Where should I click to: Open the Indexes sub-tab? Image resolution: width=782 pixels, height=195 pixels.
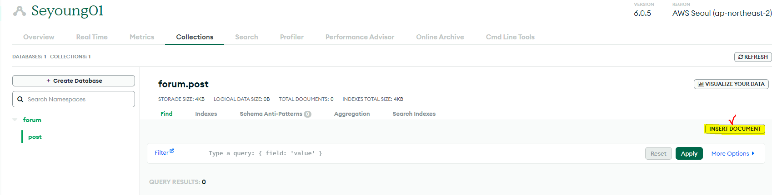pyautogui.click(x=206, y=114)
